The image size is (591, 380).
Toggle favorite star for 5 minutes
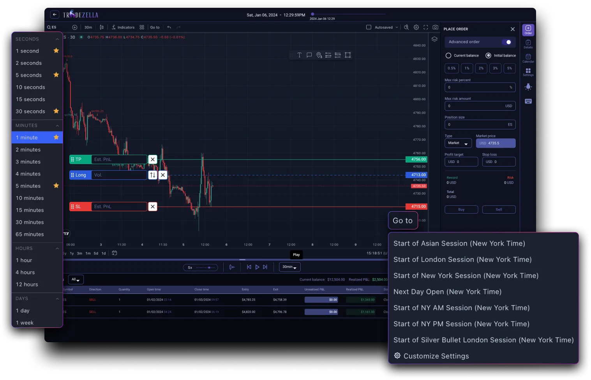[x=56, y=186]
